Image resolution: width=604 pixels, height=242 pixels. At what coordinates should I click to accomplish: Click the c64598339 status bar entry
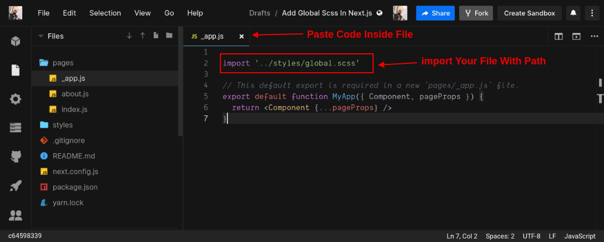click(24, 236)
